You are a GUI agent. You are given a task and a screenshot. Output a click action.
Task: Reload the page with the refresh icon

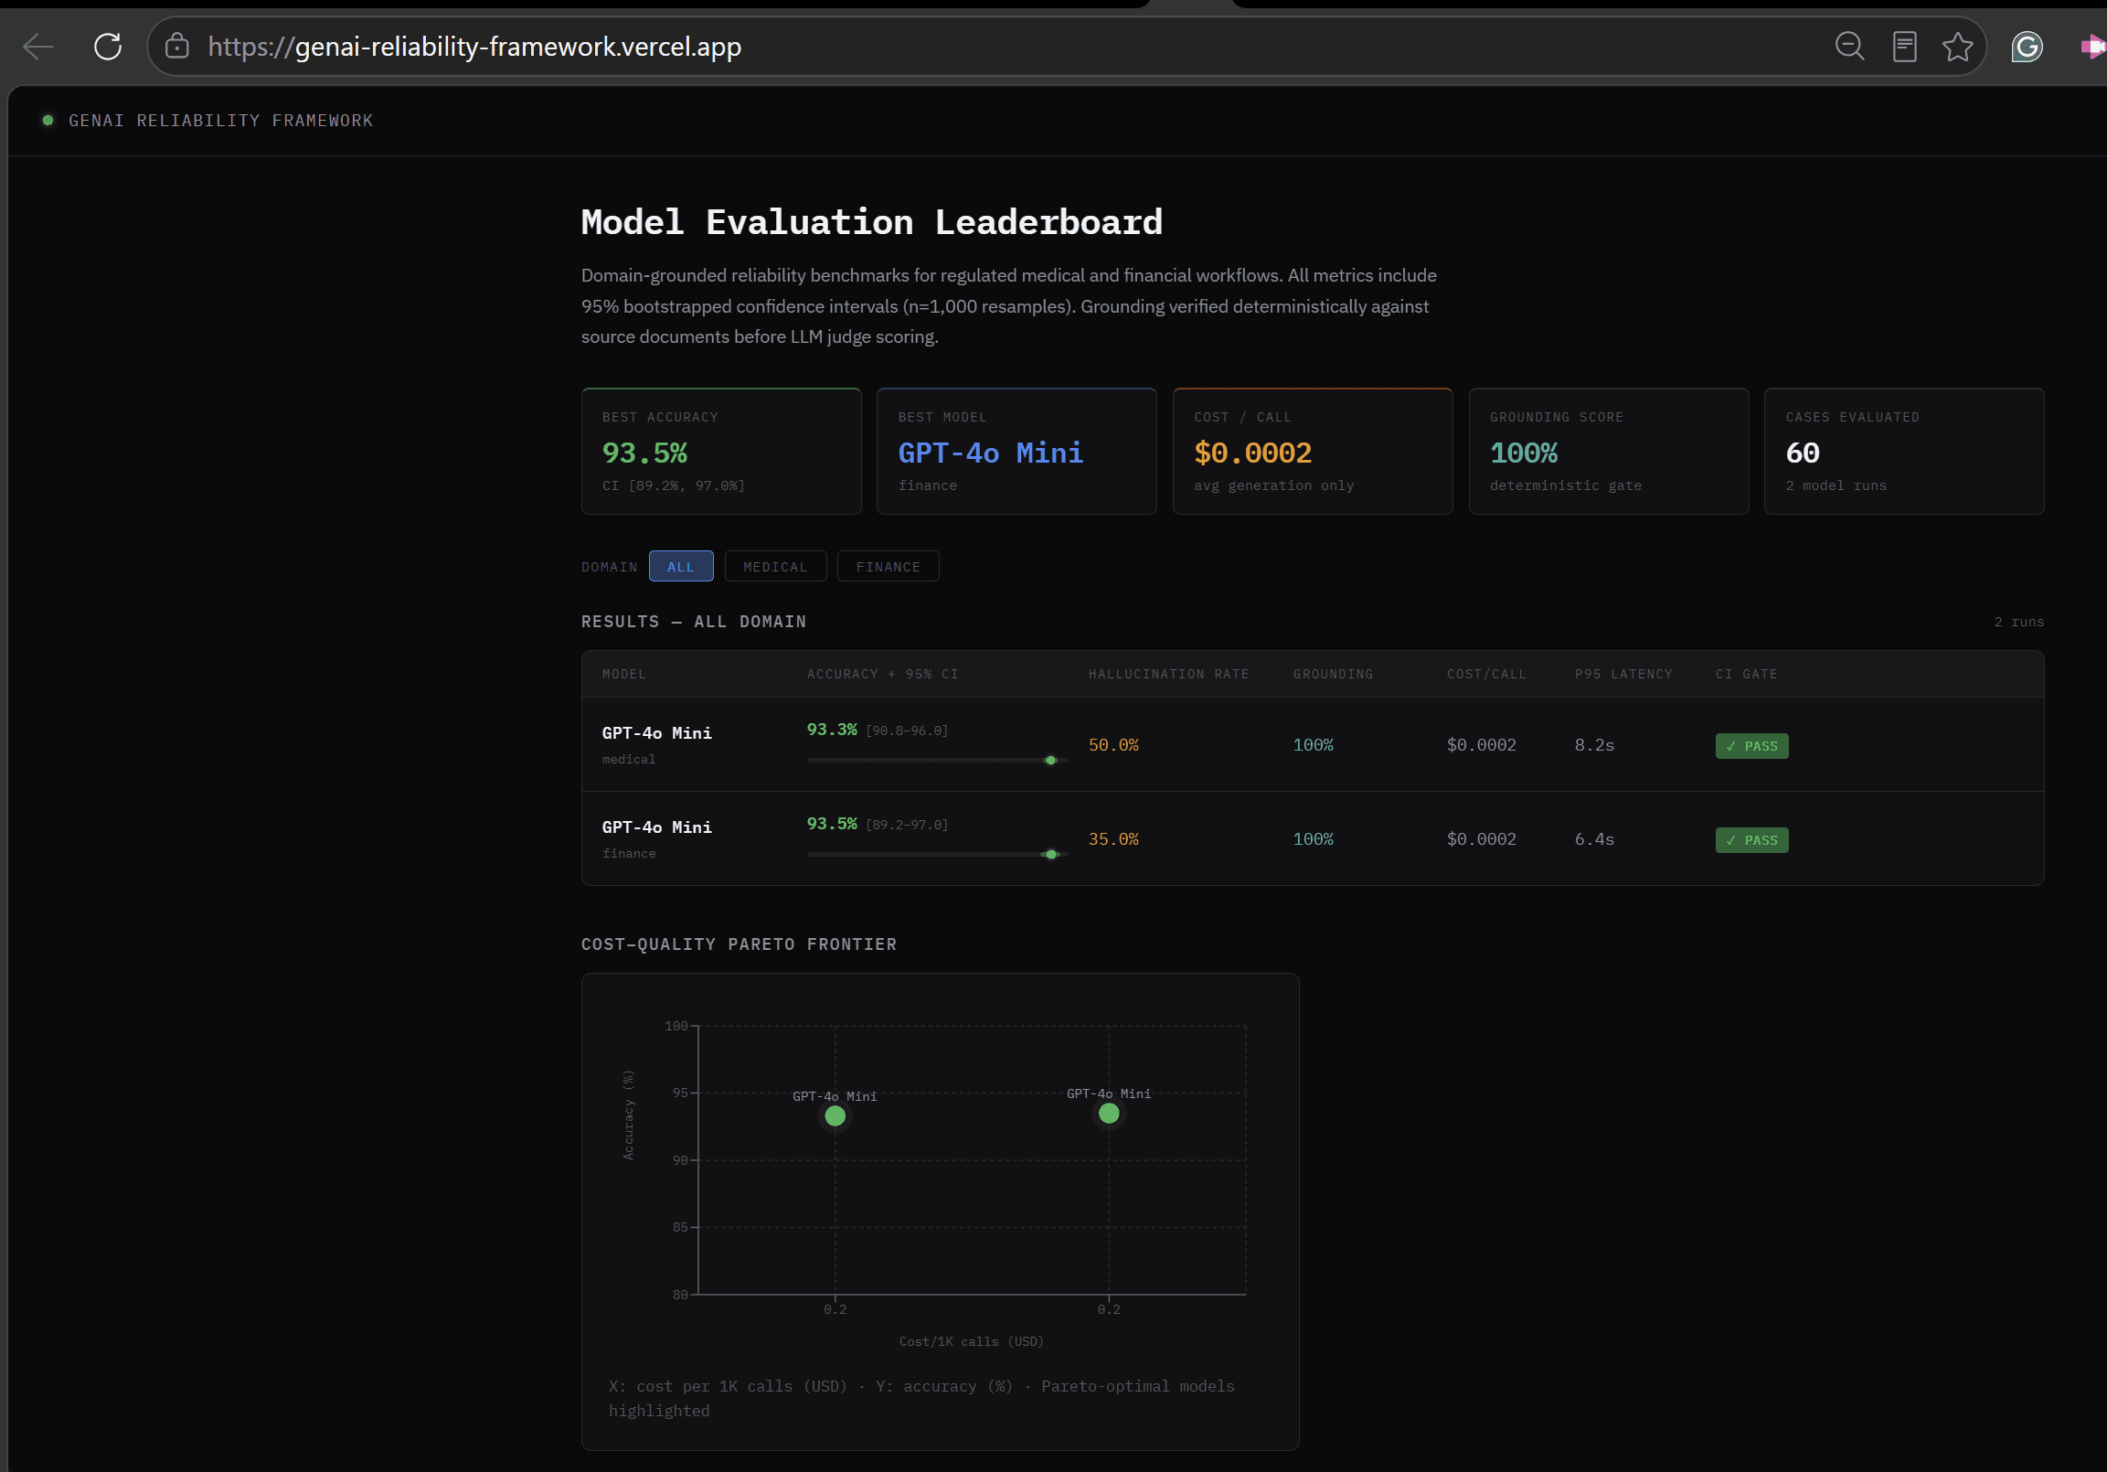108,47
